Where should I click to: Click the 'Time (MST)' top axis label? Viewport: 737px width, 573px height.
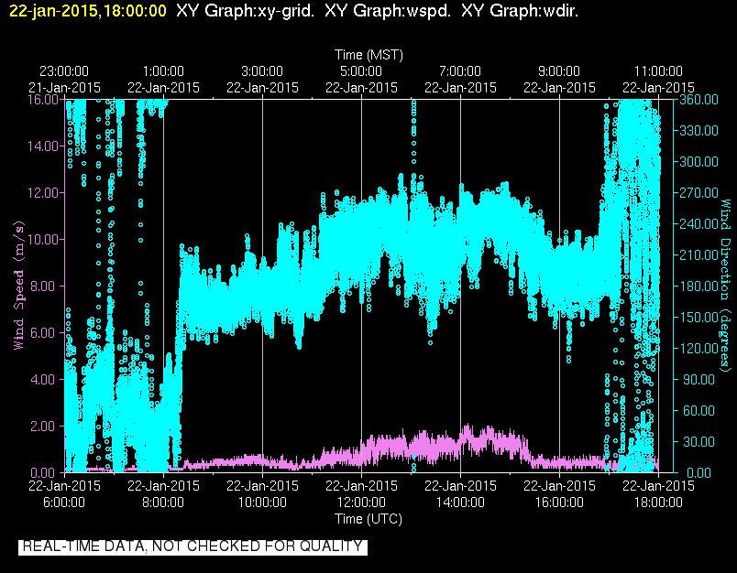point(369,55)
